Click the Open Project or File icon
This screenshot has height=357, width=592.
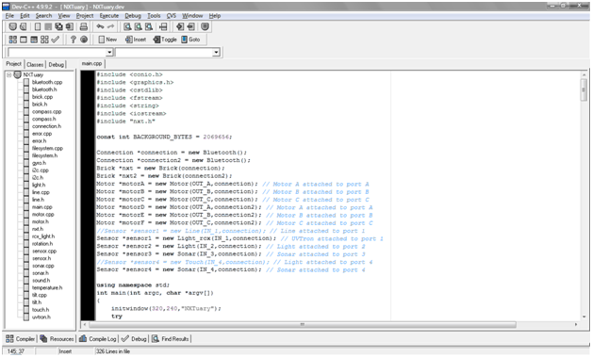(x=24, y=26)
